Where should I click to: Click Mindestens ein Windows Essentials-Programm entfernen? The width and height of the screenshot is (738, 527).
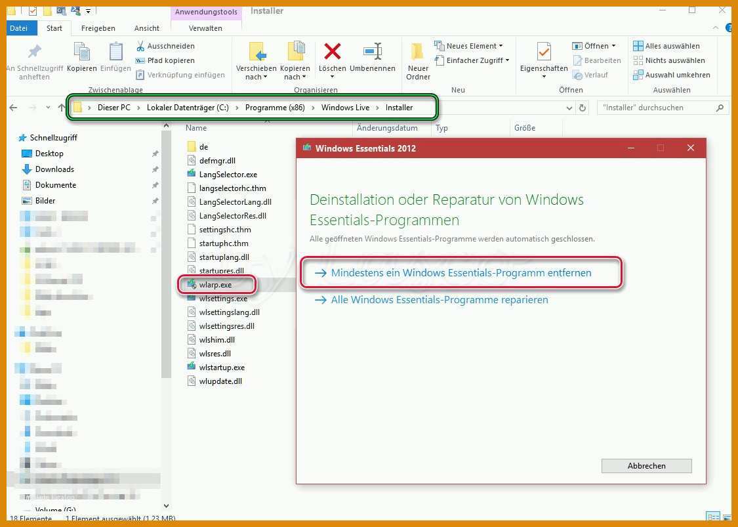tap(461, 272)
